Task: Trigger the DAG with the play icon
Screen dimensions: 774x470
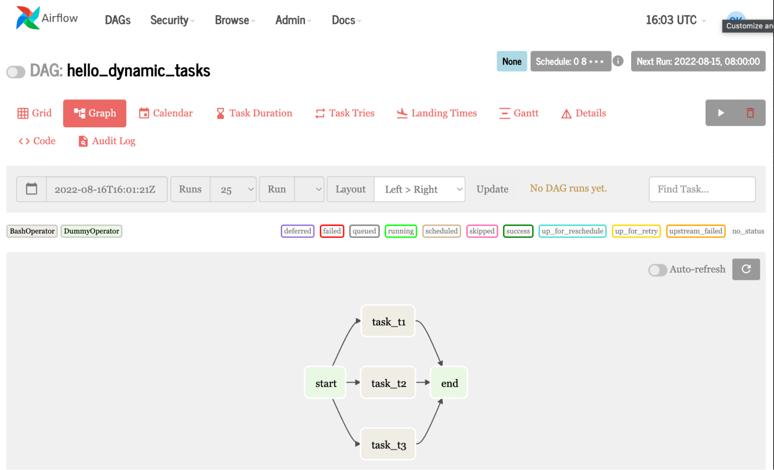Action: (721, 113)
